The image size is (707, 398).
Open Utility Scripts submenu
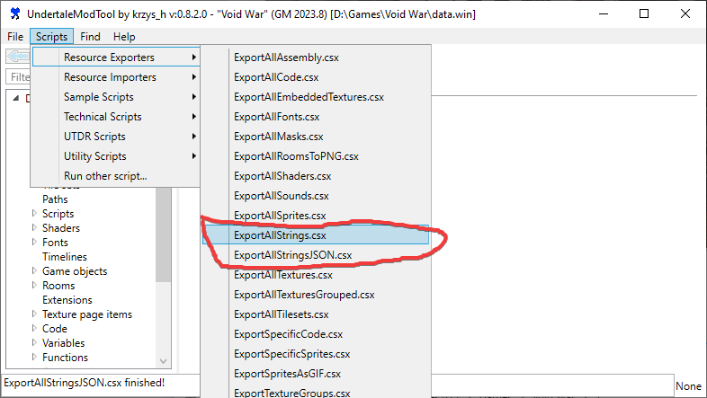116,156
